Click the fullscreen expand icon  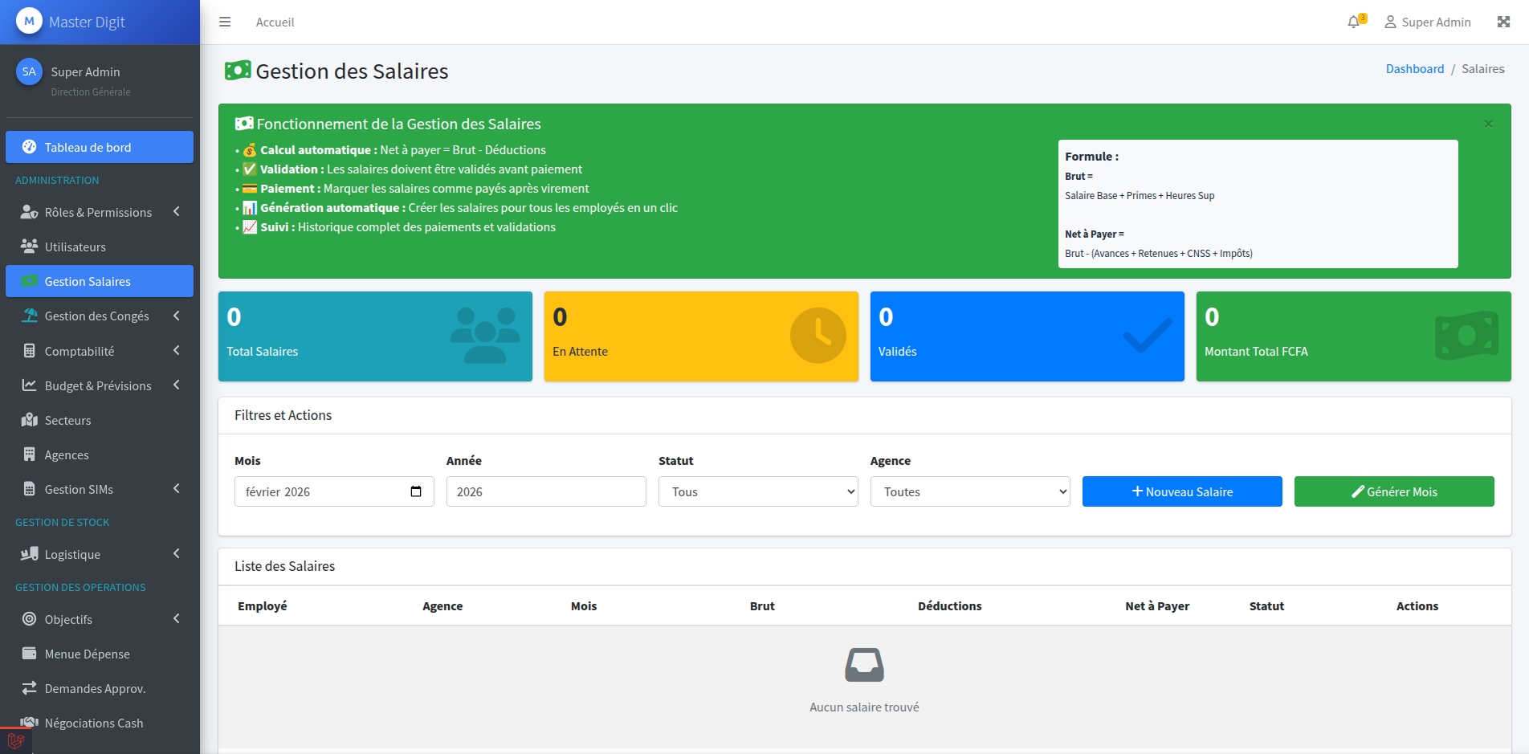pyautogui.click(x=1503, y=22)
